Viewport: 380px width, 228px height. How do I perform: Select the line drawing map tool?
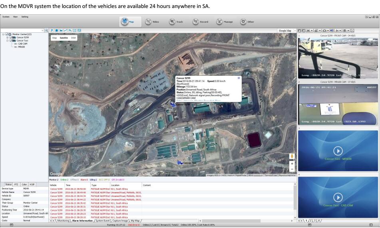66,30
